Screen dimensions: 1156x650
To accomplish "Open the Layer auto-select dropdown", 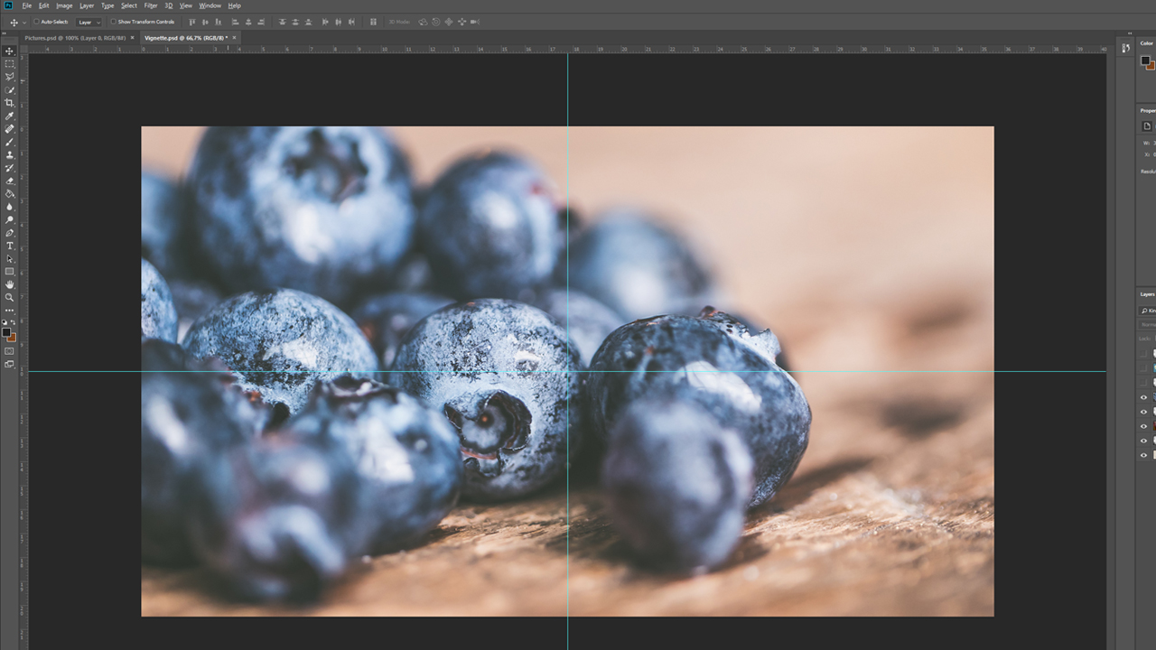I will (x=89, y=22).
